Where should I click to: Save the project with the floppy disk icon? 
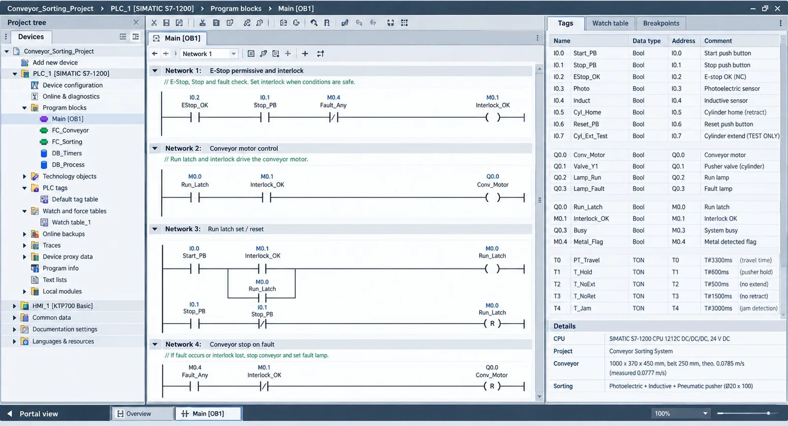(x=166, y=23)
